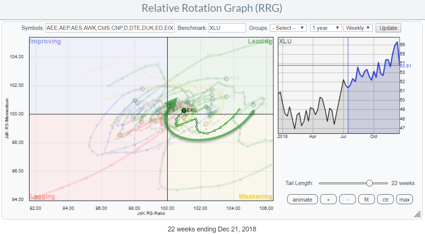The width and height of the screenshot is (425, 234).
Task: Click the Benchmark XLU text field
Action: (x=227, y=28)
